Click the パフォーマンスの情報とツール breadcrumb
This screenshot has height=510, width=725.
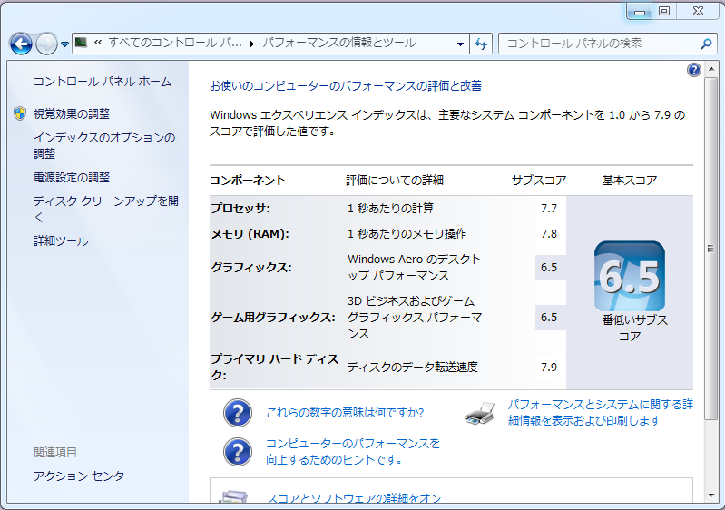[x=339, y=43]
